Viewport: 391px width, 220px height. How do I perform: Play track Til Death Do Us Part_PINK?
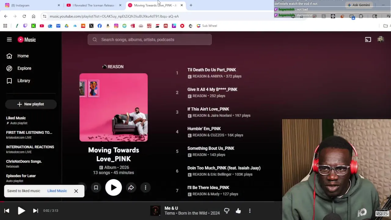click(x=212, y=70)
